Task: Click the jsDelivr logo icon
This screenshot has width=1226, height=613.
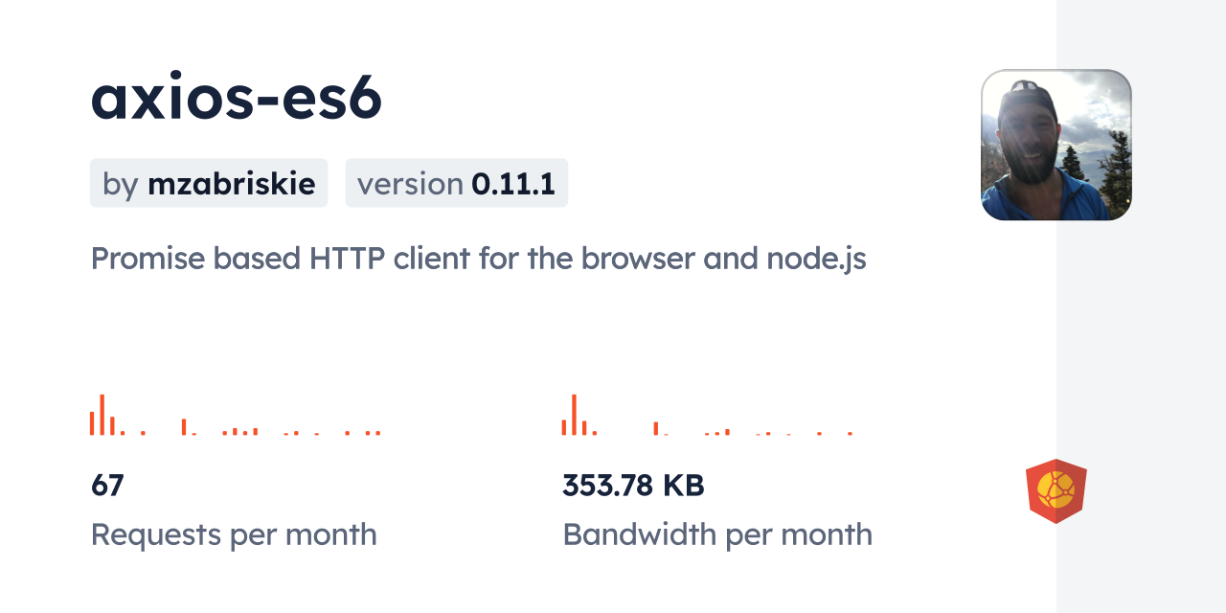Action: tap(1056, 491)
